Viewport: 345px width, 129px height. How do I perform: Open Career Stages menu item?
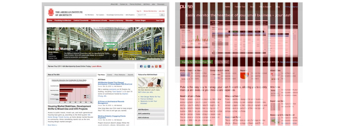pos(140,20)
